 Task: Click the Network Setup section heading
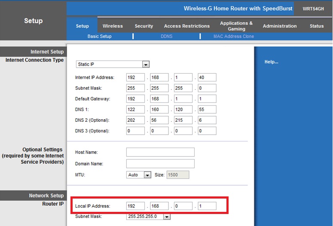tap(46, 196)
